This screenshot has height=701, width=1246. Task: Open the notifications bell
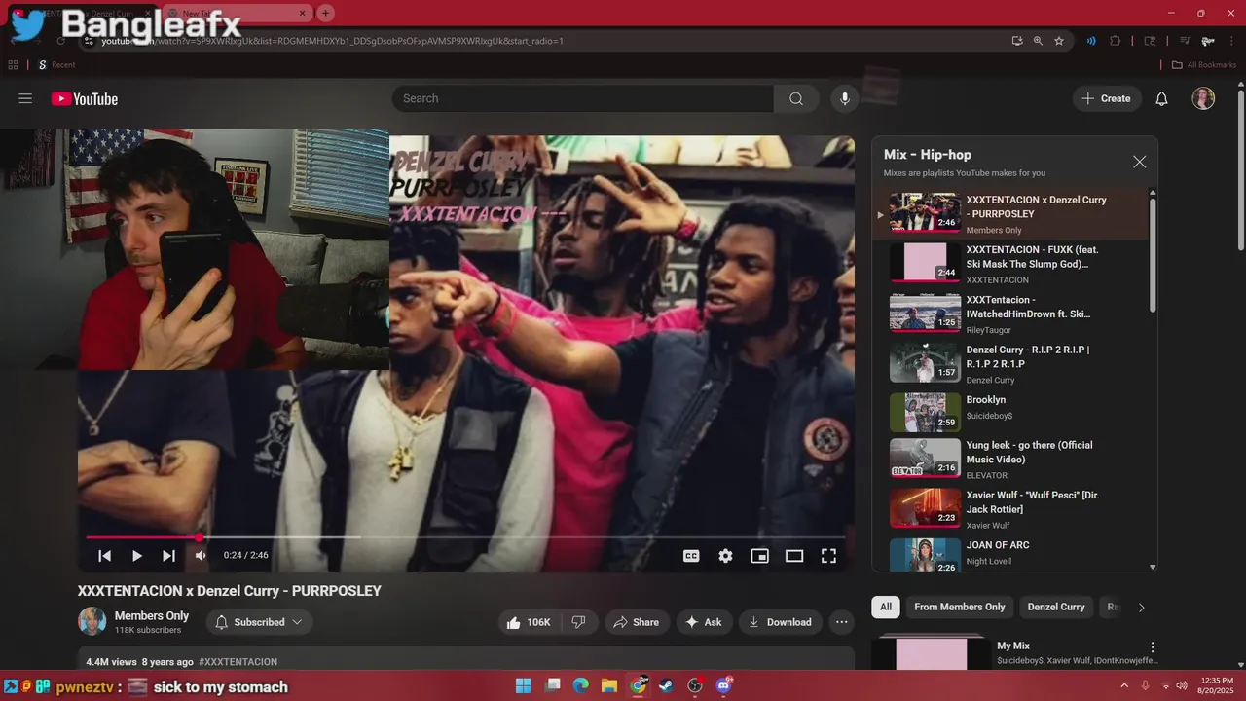(1161, 98)
